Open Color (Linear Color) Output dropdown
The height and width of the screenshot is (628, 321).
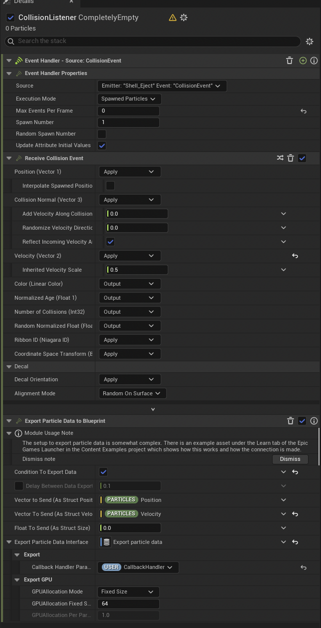click(130, 284)
